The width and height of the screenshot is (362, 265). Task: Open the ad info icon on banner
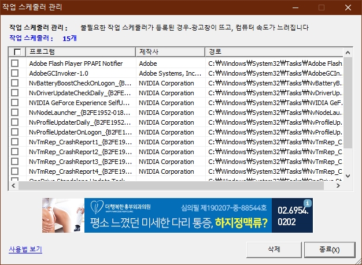click(x=308, y=203)
